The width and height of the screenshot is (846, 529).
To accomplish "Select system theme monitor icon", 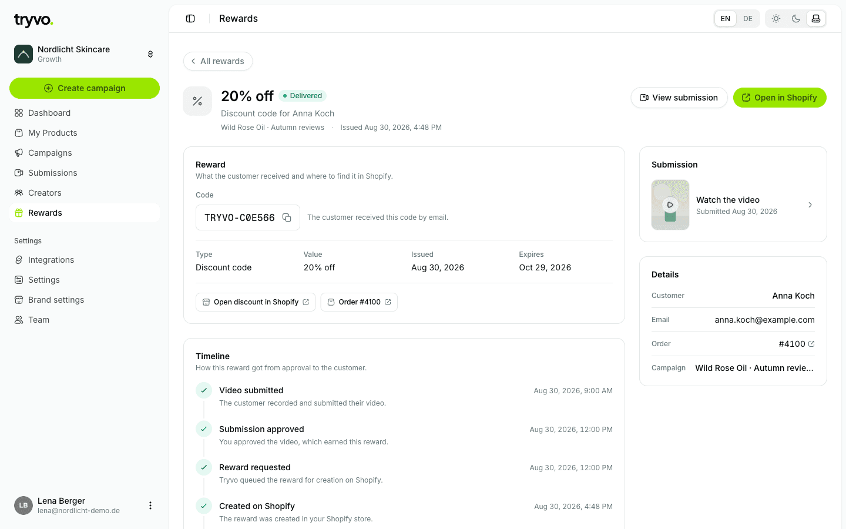I will [816, 19].
